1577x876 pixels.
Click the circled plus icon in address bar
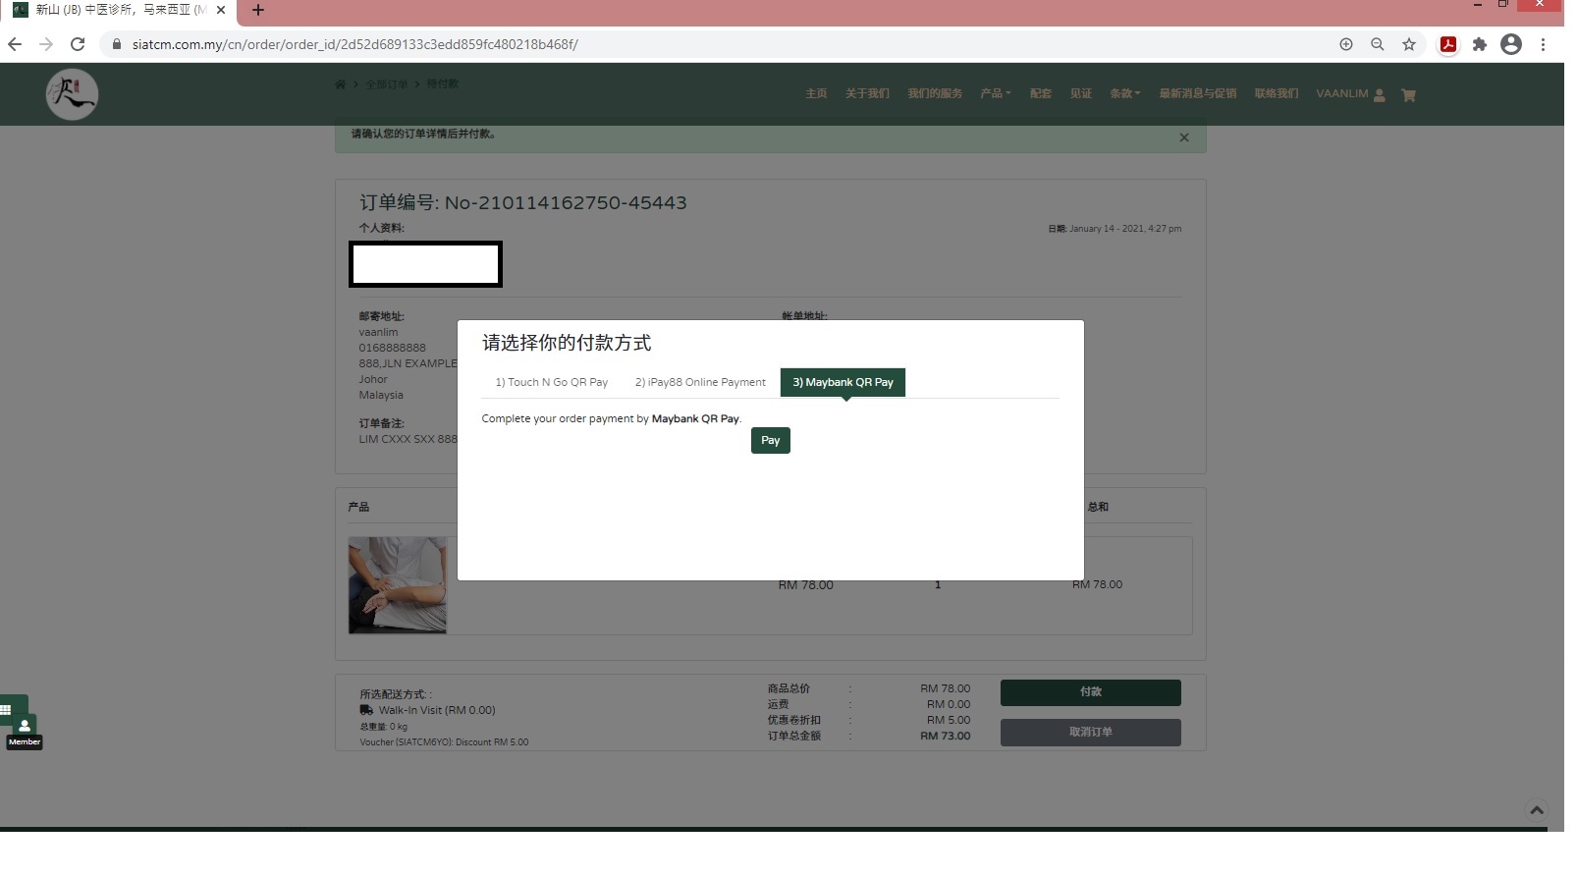(1346, 44)
